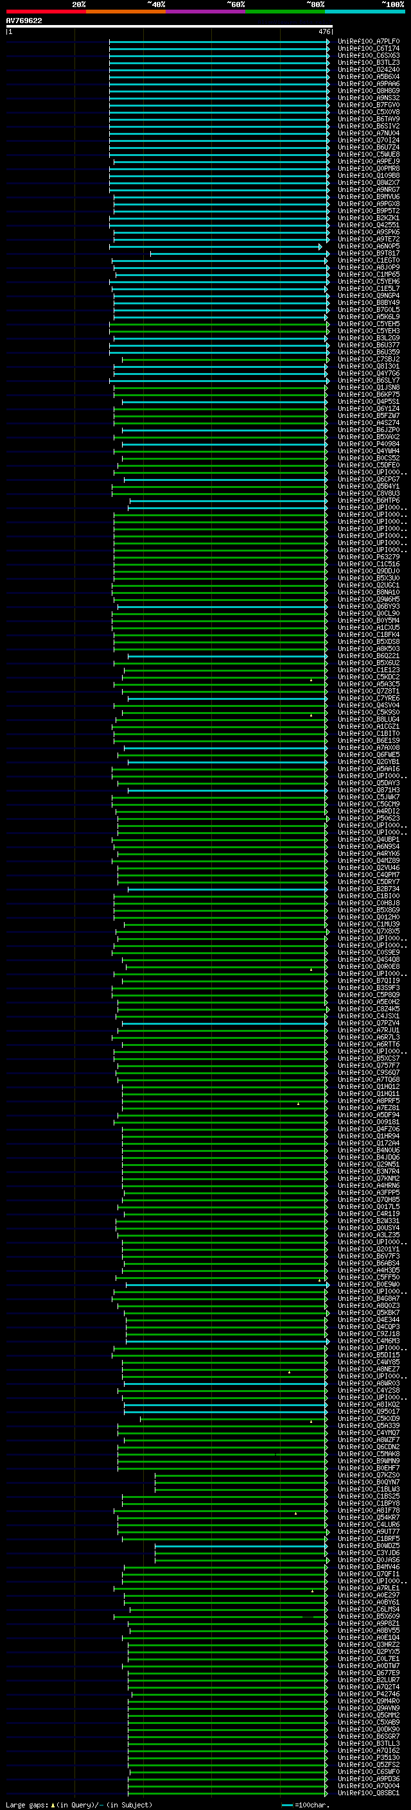Screen dimensions: 411x1810
Task: Select hit UniRef100_P42746
Action: point(368,1694)
